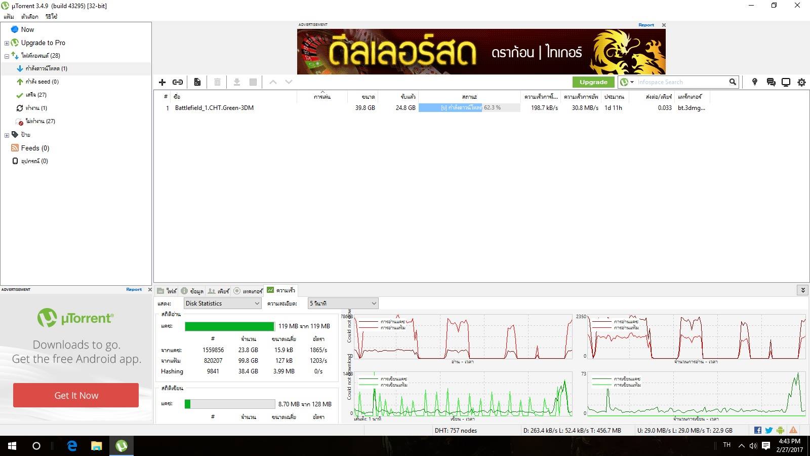The image size is (810, 456).
Task: Click the volume icon in system tray
Action: 753,446
